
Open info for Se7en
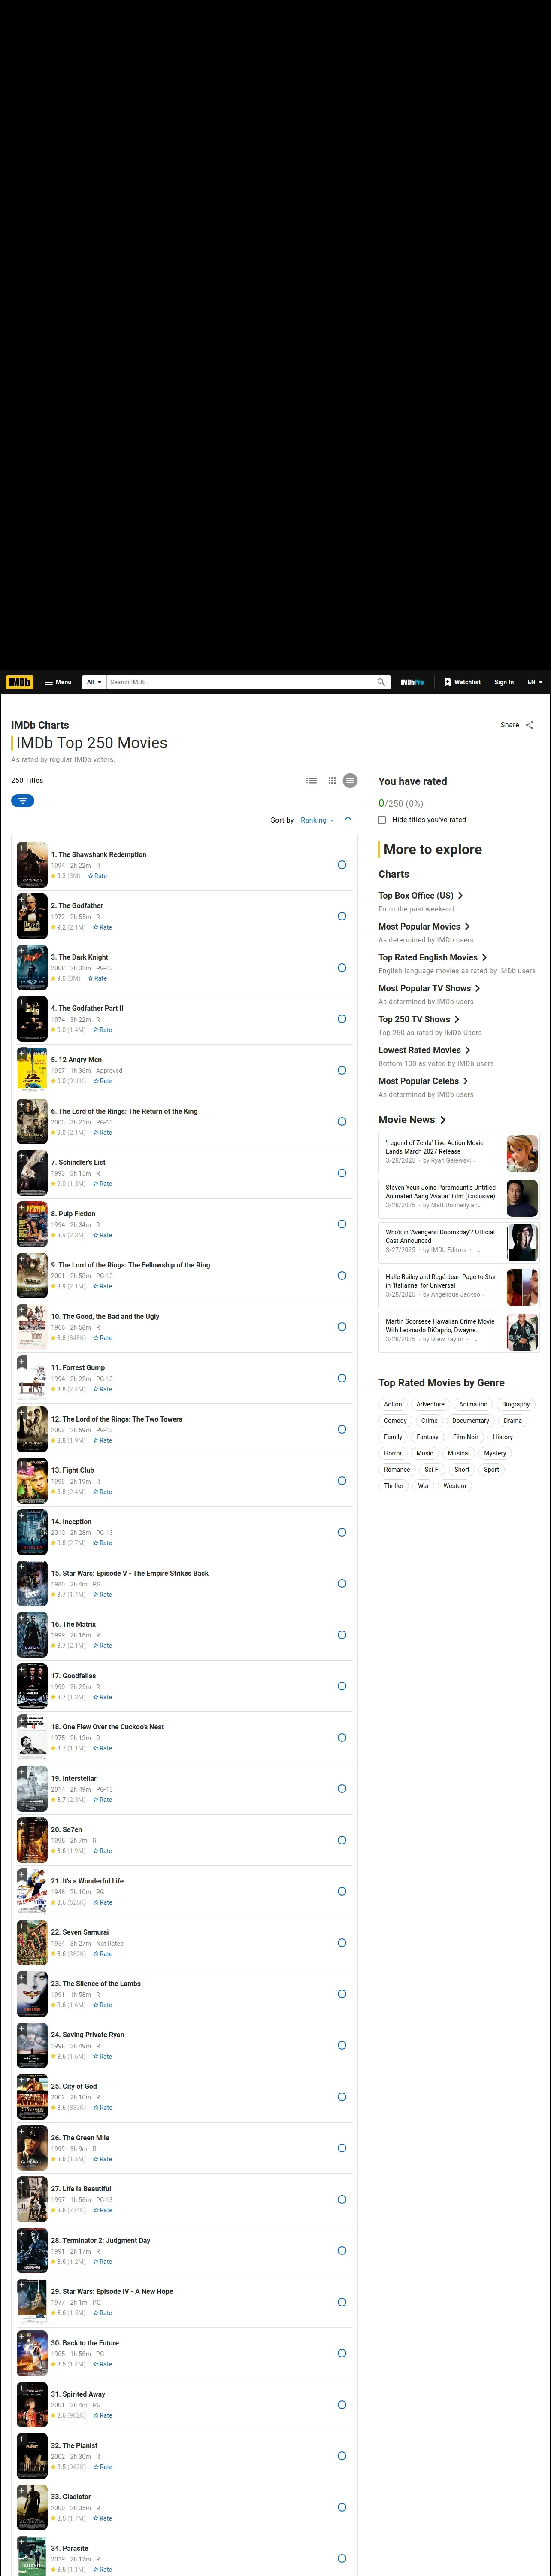[x=342, y=1840]
